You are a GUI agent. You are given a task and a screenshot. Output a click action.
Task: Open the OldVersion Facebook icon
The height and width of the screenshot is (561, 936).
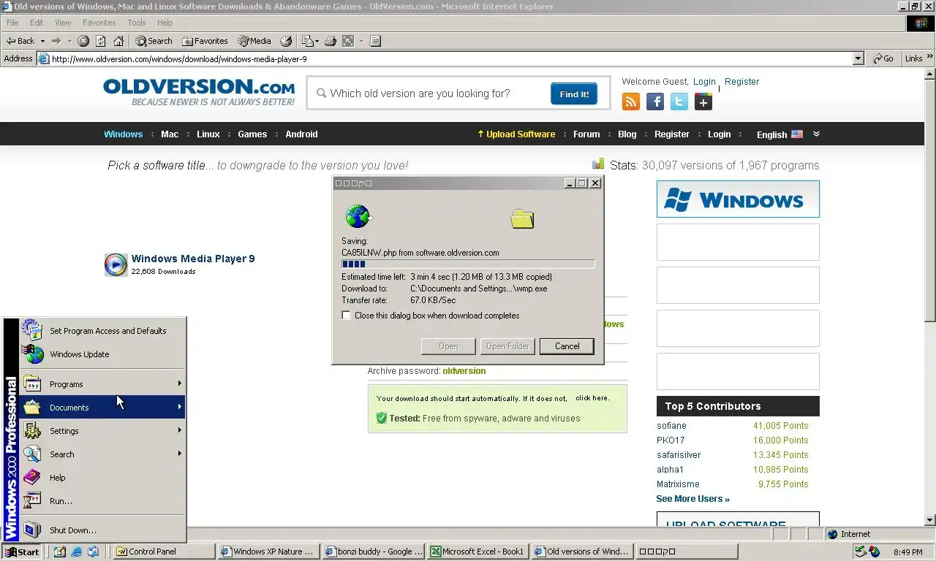pyautogui.click(x=655, y=102)
